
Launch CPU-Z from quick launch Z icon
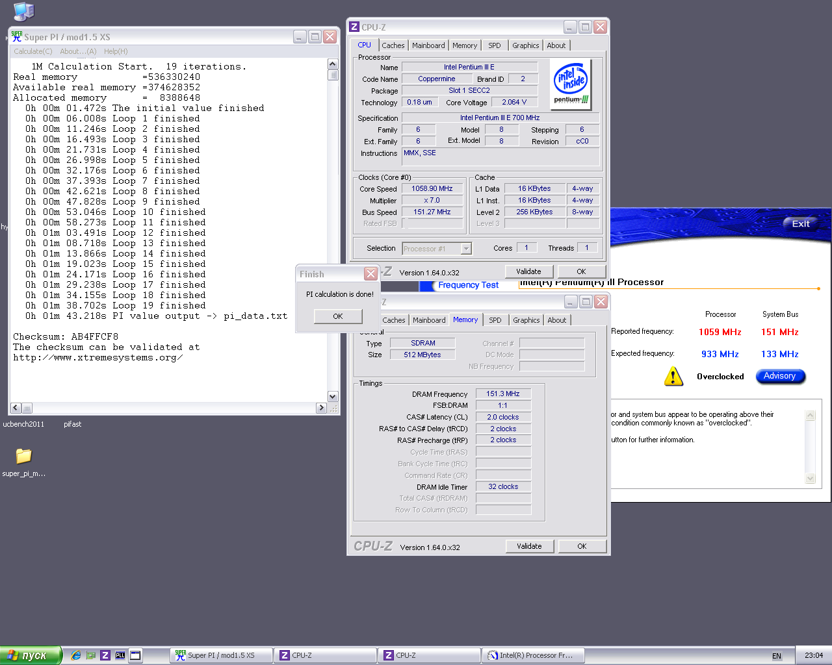click(105, 655)
